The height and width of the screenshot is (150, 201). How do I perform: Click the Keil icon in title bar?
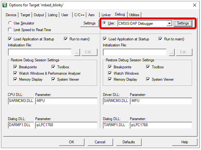(x=5, y=5)
